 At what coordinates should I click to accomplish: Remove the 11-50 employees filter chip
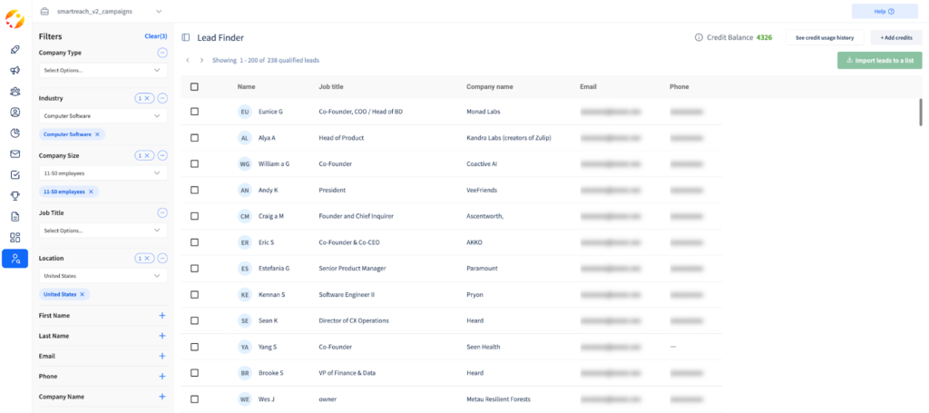91,192
